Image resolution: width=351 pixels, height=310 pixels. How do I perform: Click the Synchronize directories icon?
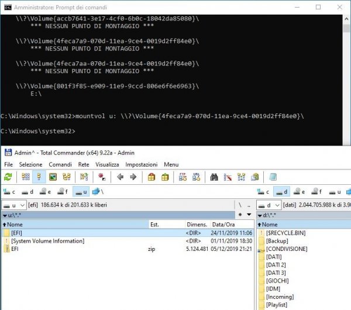tap(241, 177)
